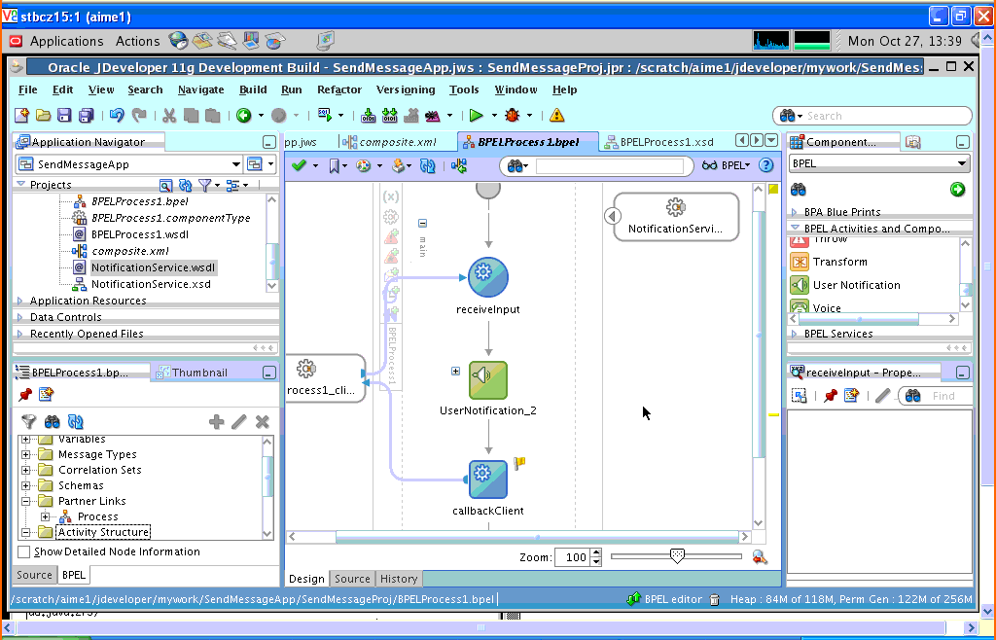
Task: Click the green Run arrow icon
Action: (476, 115)
